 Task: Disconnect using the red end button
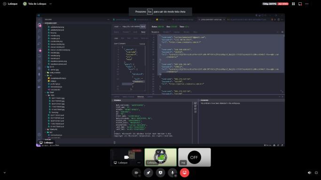click(x=184, y=172)
